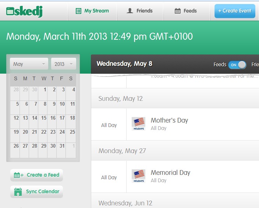Click the Mother's Day holidays flag icon
Viewport: 259px width, 208px height.
(138, 124)
